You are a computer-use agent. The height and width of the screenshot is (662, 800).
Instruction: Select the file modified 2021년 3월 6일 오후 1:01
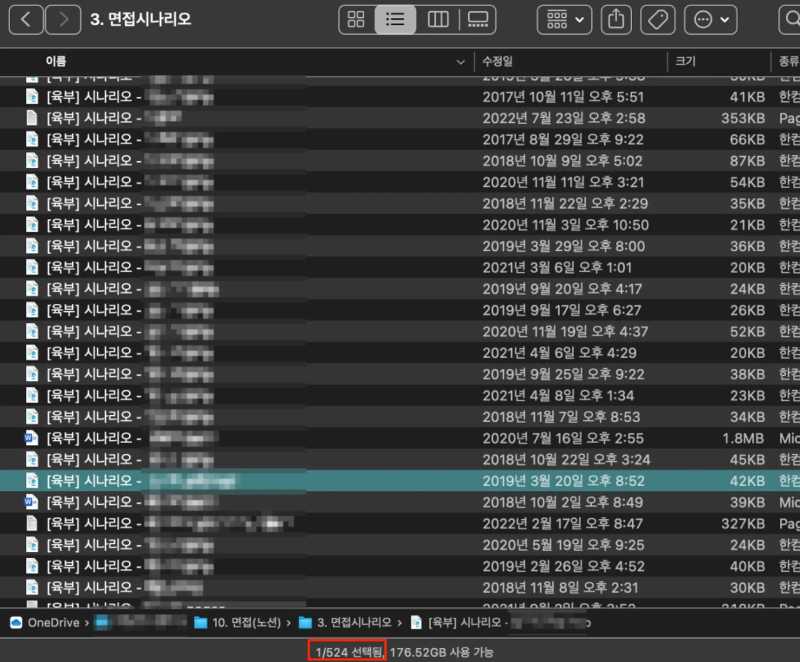click(400, 267)
